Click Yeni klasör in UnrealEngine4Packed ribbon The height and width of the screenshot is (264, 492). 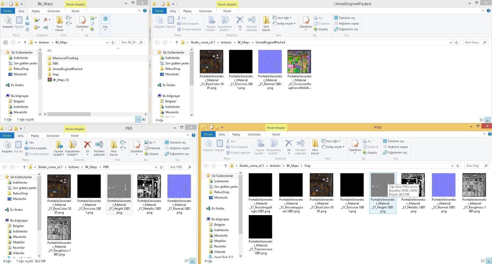266,24
